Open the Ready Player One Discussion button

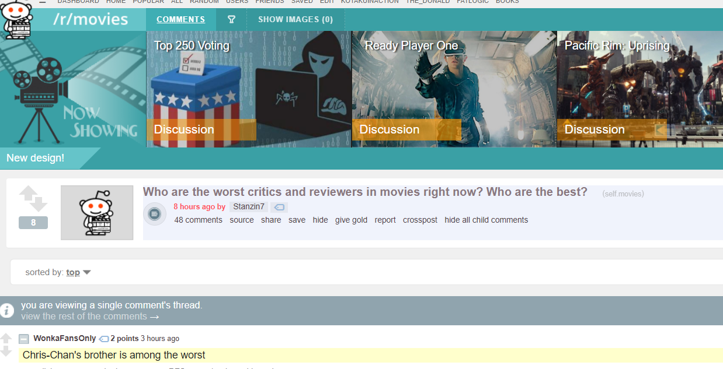point(406,129)
